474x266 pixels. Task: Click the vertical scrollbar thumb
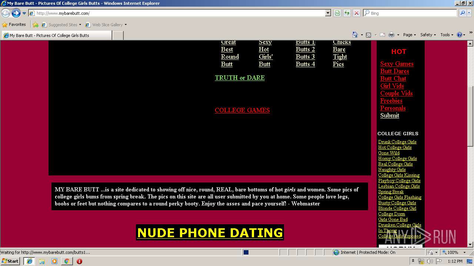[470, 116]
